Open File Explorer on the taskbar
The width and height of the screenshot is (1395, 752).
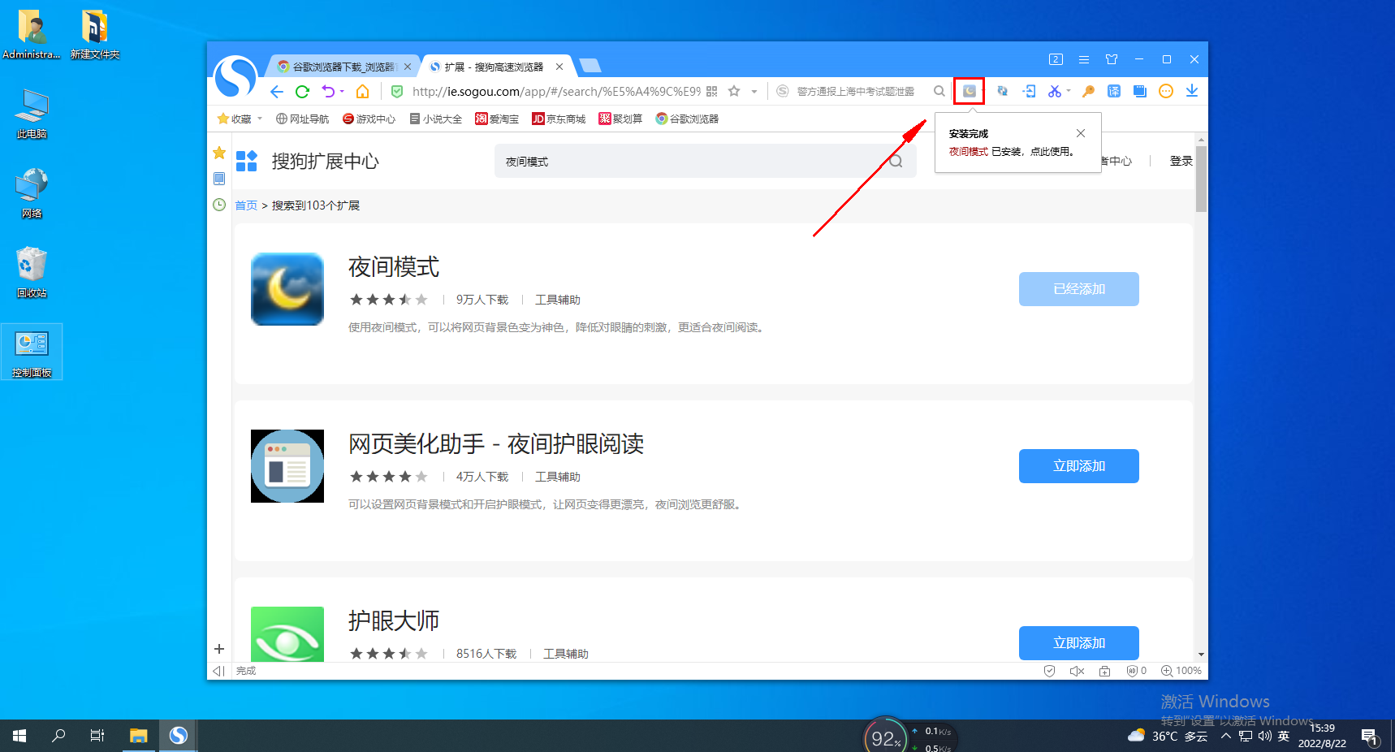(x=139, y=736)
